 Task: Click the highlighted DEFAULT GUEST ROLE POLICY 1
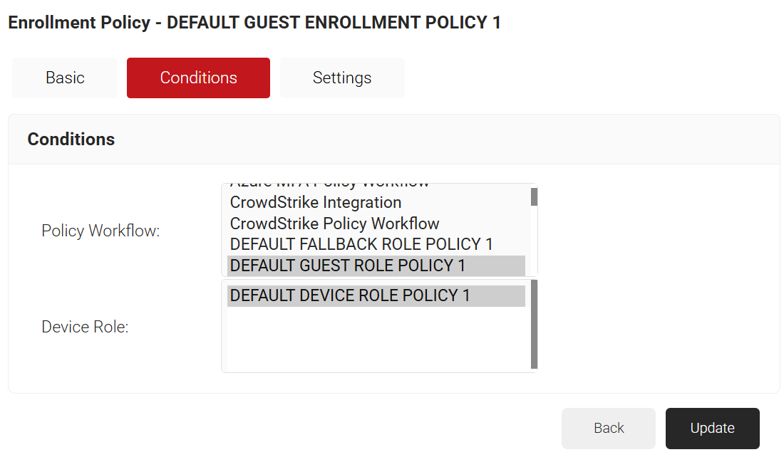tap(348, 266)
